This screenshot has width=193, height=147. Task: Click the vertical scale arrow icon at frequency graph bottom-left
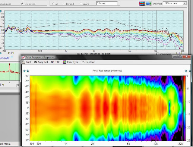1,53
